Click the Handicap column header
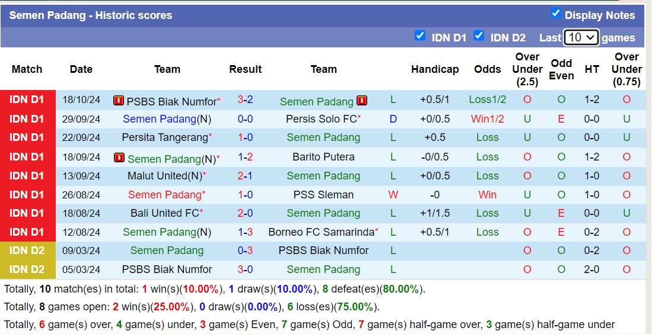Screen dimensions: 652x334 435,69
